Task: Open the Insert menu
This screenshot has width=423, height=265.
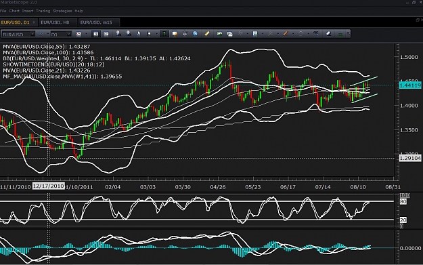Action: pos(28,11)
